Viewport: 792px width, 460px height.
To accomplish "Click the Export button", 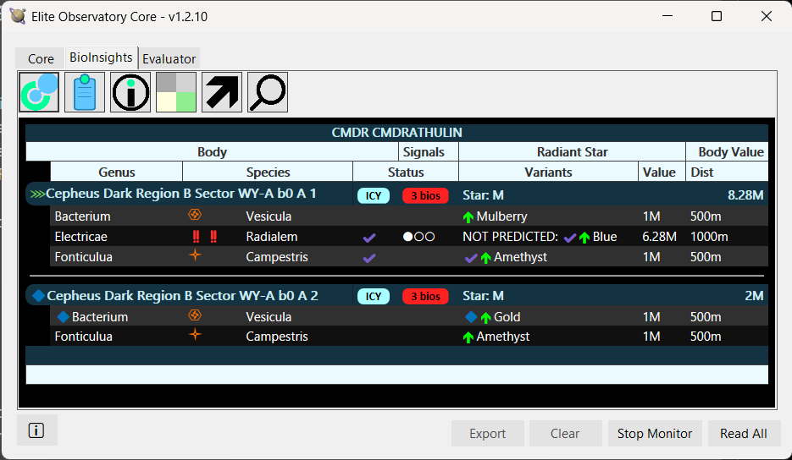I will pyautogui.click(x=487, y=433).
